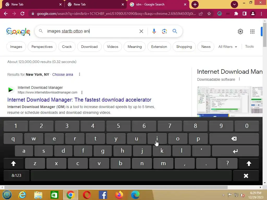This screenshot has width=267, height=200.
Task: Select the News filter chip
Action: tap(206, 47)
